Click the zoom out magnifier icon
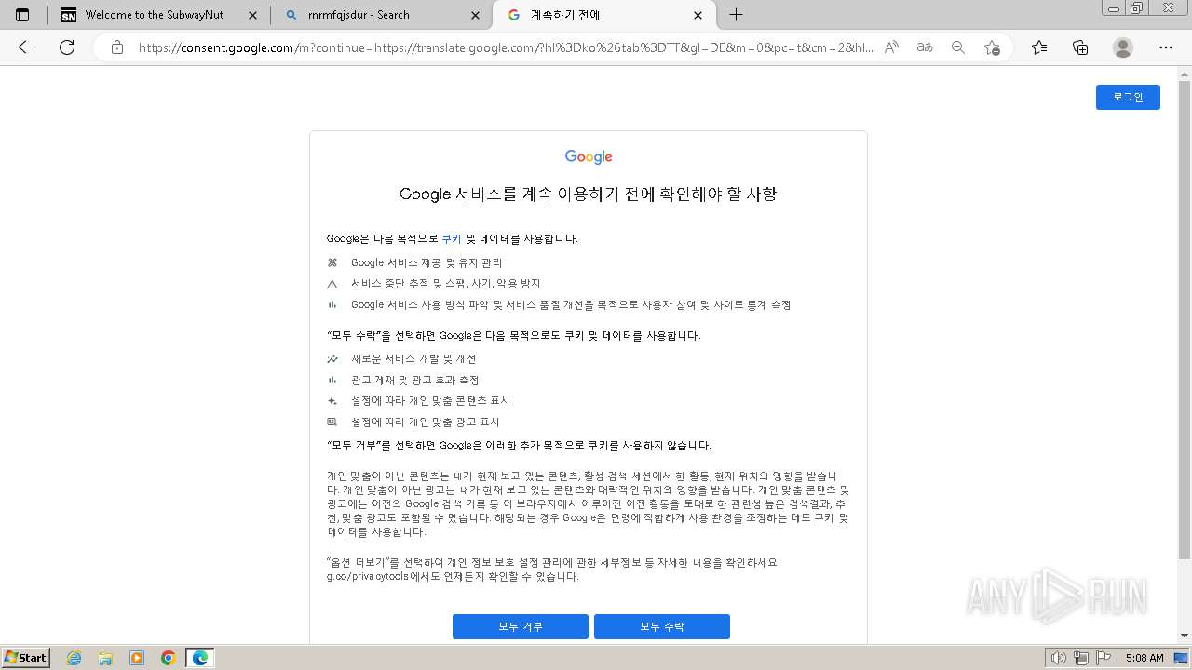This screenshot has height=670, width=1192. tap(958, 47)
